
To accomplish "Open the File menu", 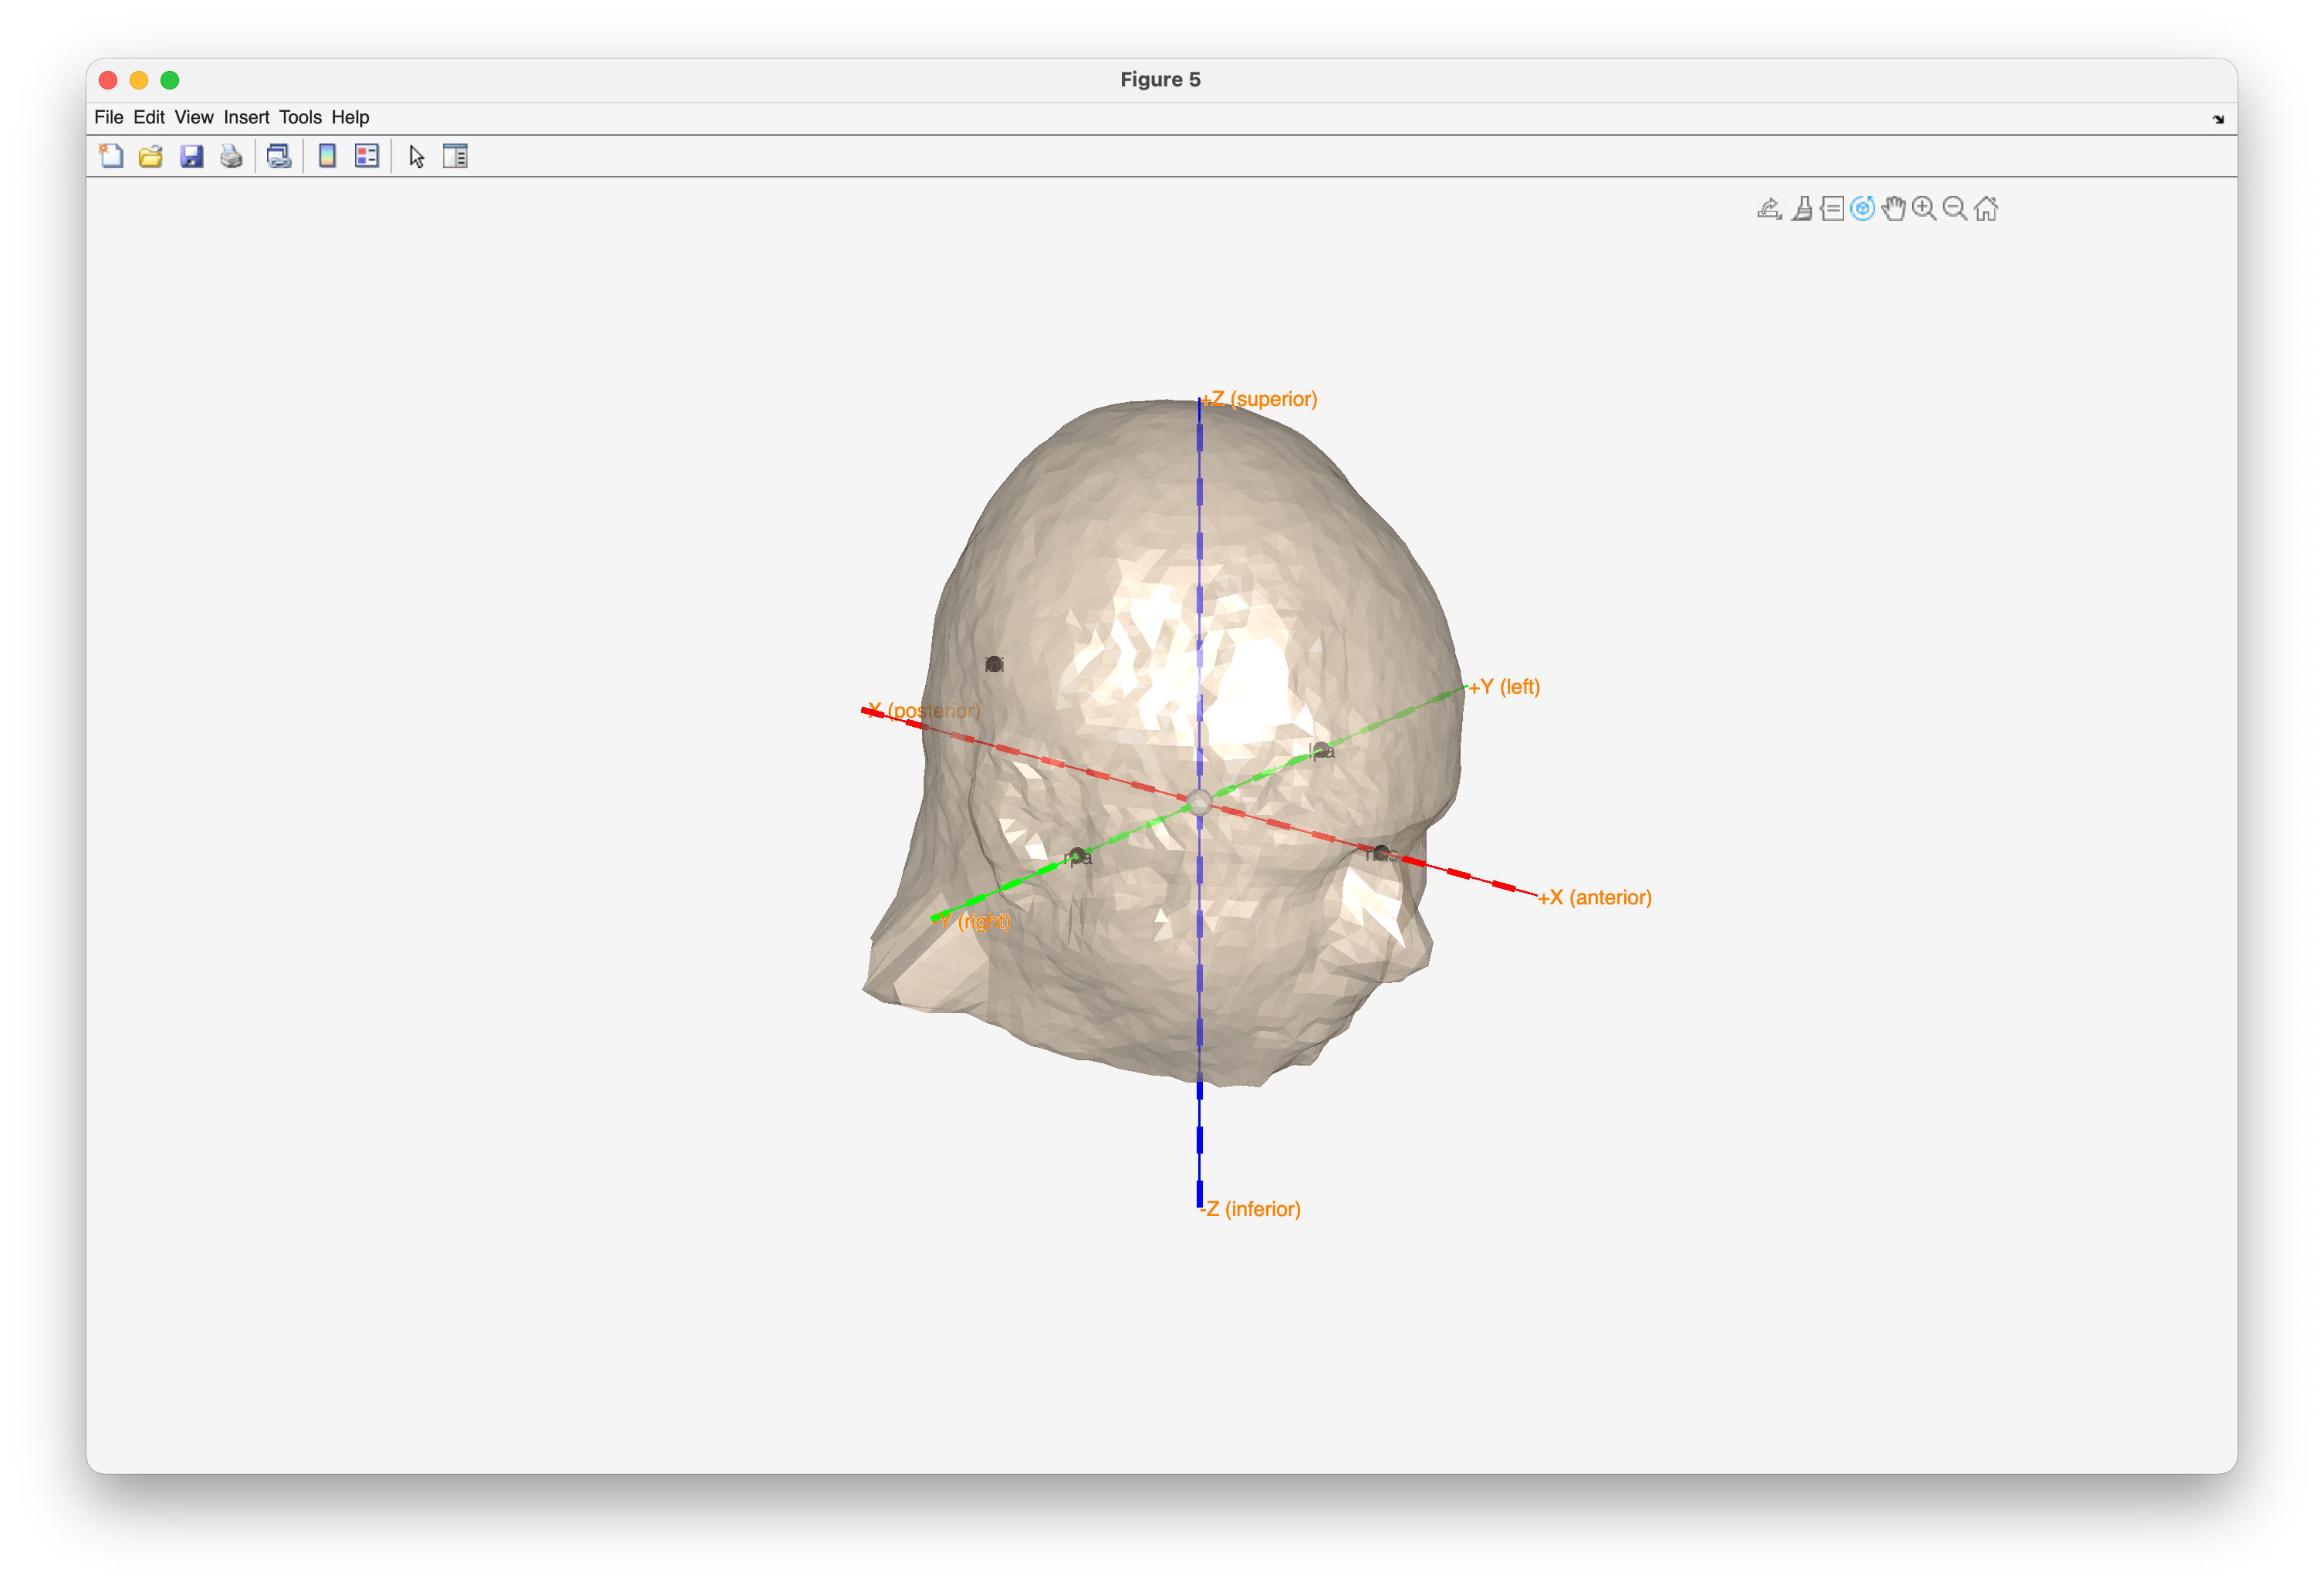I will [x=108, y=117].
